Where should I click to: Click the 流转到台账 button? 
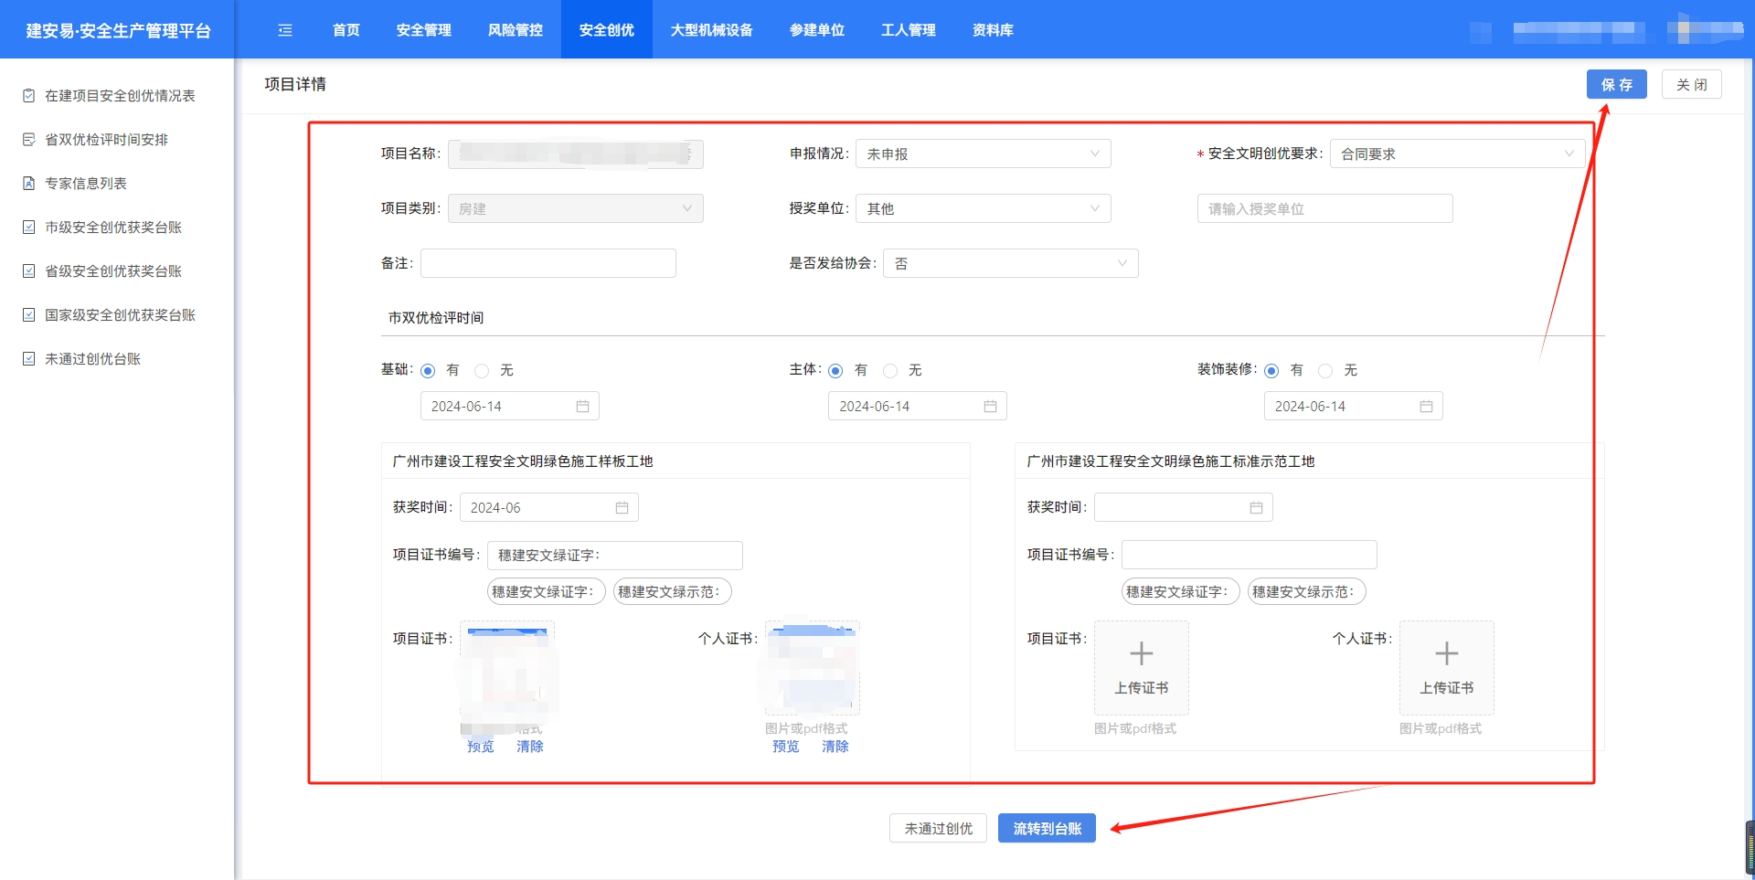coord(1047,829)
